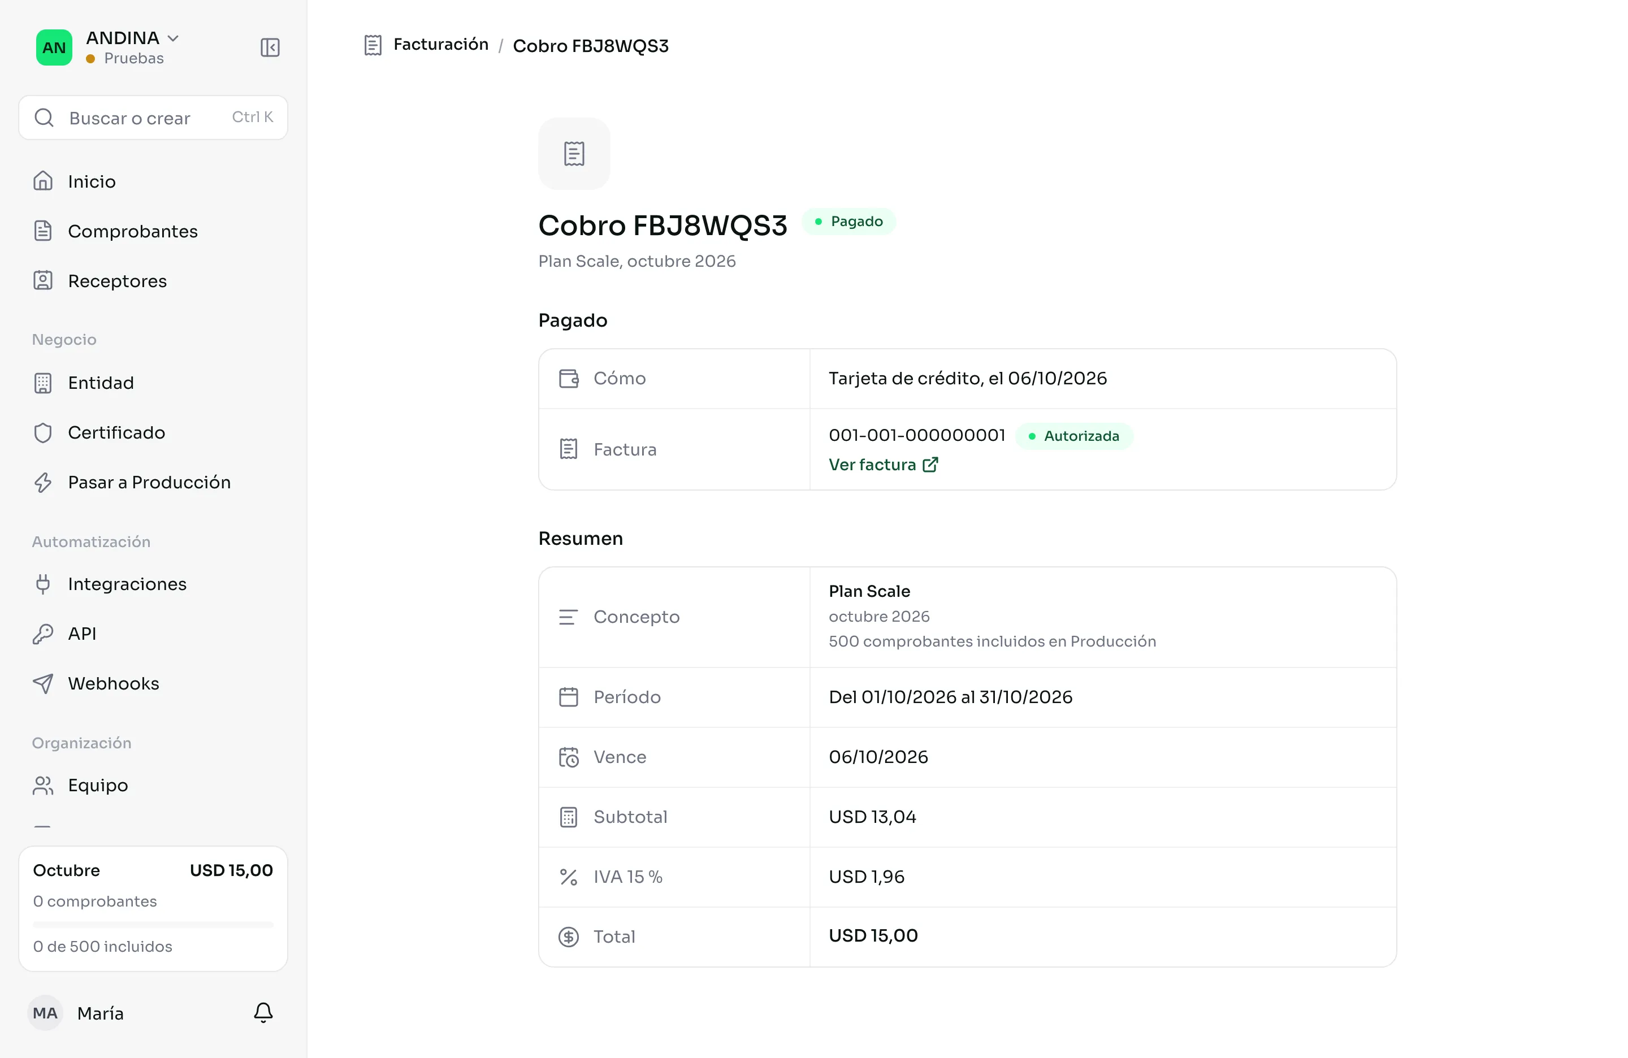
Task: Open Receptores in the sidebar
Action: click(x=153, y=280)
